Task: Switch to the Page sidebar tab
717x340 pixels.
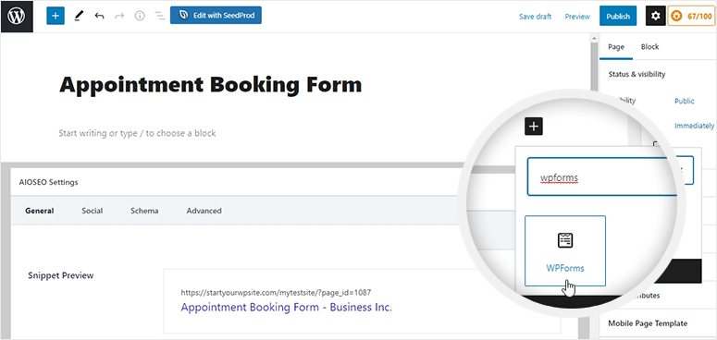Action: (616, 47)
